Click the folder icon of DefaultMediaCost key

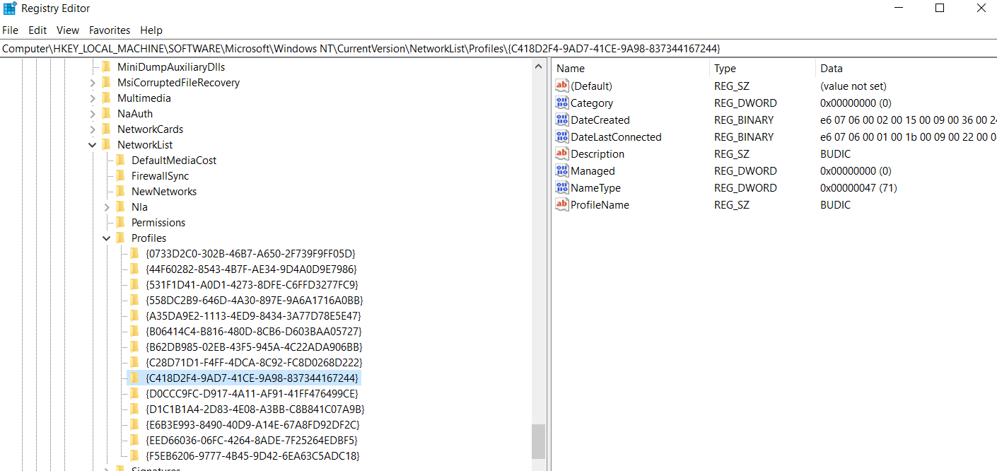pyautogui.click(x=120, y=160)
